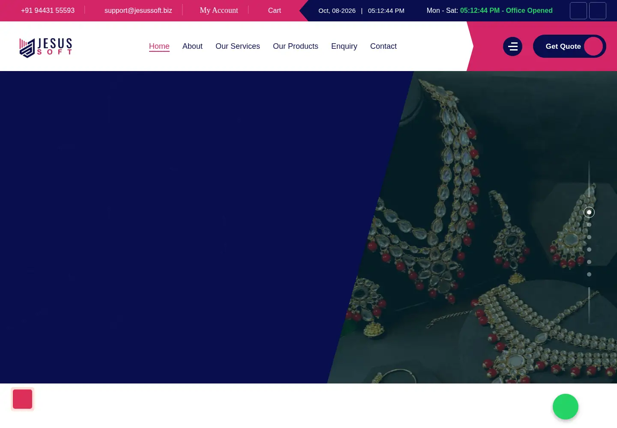Screen dimensions: 617x428
Task: Jump to the second slide dot
Action: [589, 225]
